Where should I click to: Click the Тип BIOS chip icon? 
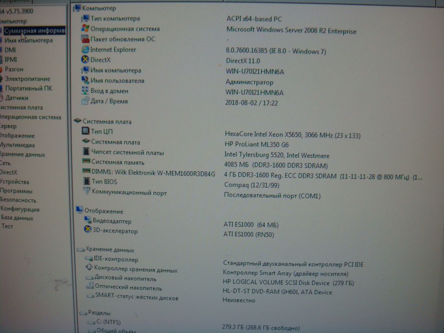point(86,181)
